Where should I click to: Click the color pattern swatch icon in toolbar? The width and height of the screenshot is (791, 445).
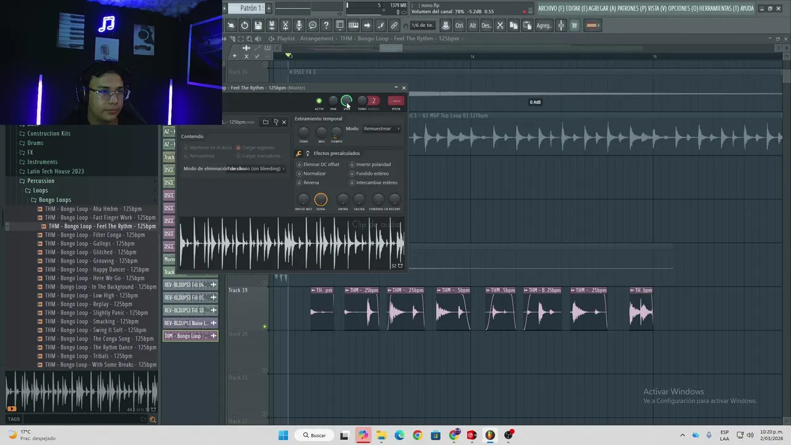coord(592,25)
